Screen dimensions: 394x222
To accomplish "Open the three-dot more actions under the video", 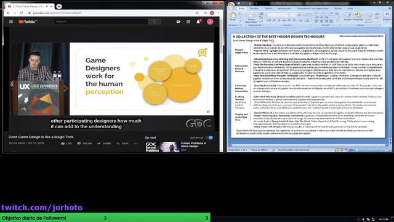I will pos(135,144).
